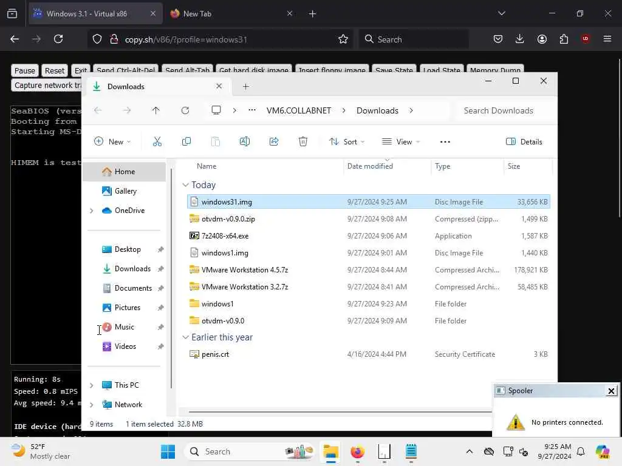Click the Copy icon in Explorer toolbar
Image resolution: width=622 pixels, height=466 pixels.
[x=186, y=141]
